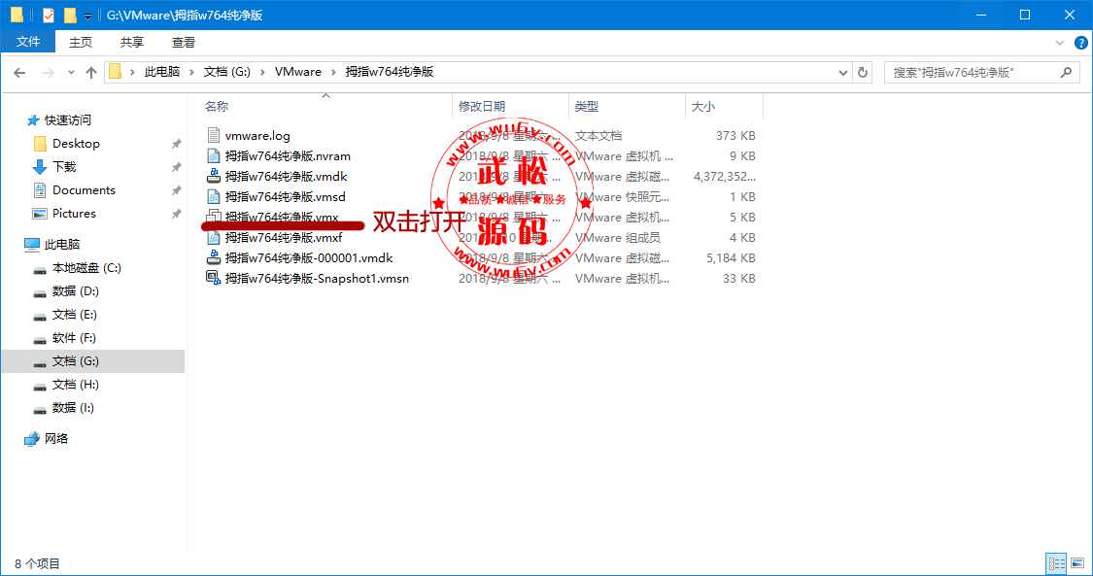
Task: Select 文档 (G:) drive in navigation pane
Action: [75, 360]
